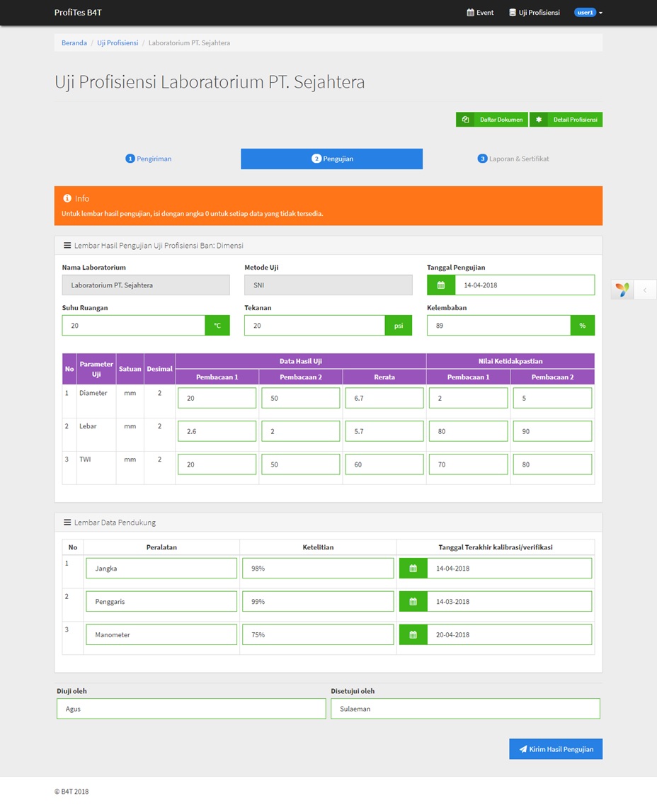Click the Info circle icon in orange banner
The image size is (657, 805).
(x=67, y=199)
